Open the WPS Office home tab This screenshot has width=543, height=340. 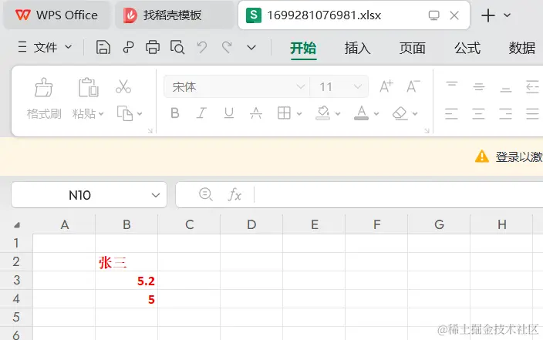pyautogui.click(x=57, y=15)
